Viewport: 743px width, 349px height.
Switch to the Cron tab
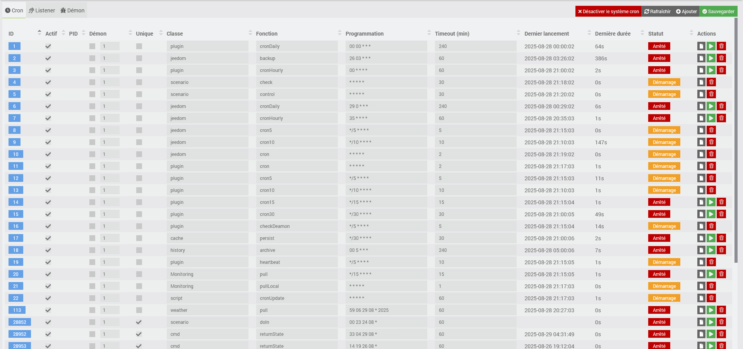pos(14,10)
